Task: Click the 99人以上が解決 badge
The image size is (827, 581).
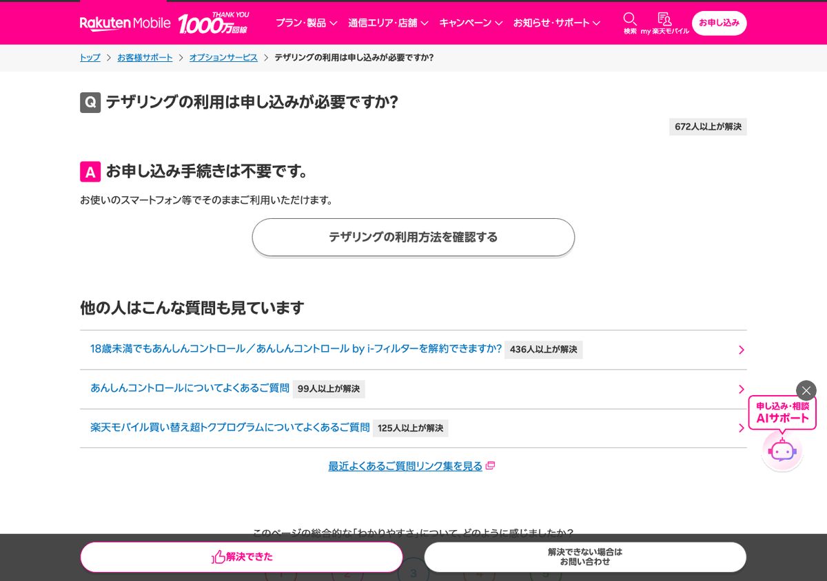Action: pyautogui.click(x=329, y=389)
